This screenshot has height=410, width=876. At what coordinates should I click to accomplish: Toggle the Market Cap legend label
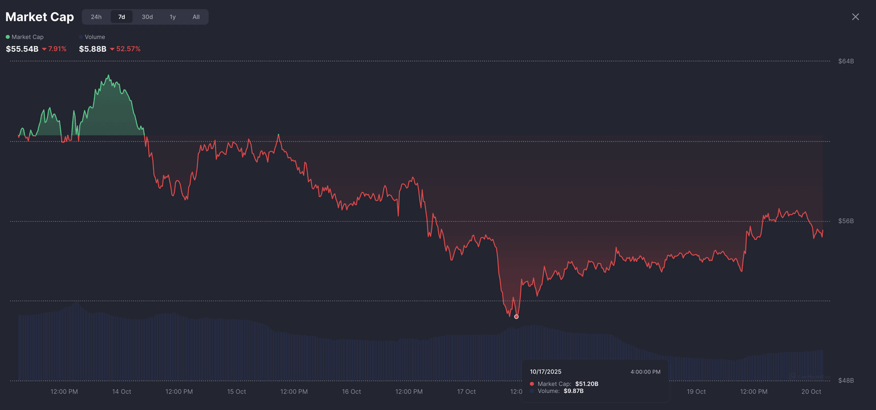point(27,37)
